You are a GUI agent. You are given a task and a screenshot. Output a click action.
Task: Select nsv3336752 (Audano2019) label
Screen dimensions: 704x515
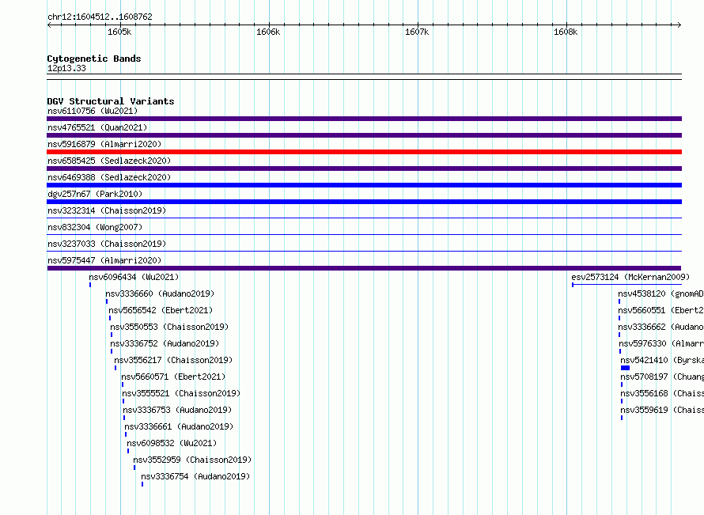tap(165, 343)
